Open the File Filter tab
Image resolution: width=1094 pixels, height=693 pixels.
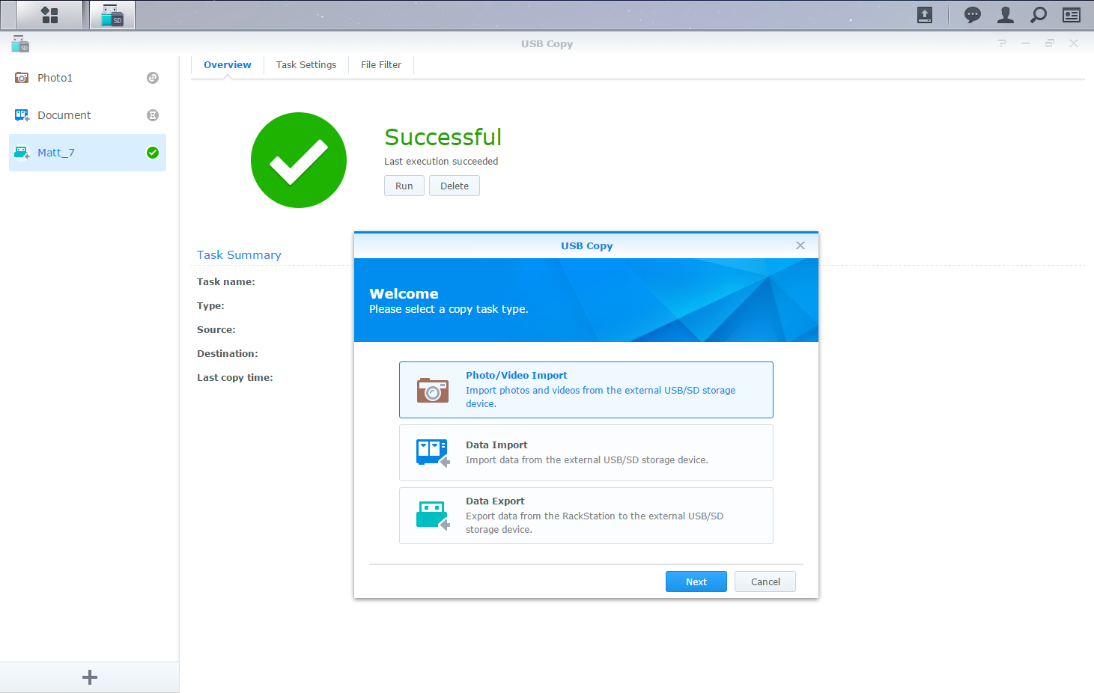tap(380, 65)
